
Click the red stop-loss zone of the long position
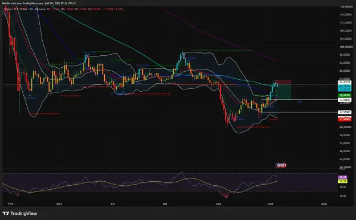point(284,82)
